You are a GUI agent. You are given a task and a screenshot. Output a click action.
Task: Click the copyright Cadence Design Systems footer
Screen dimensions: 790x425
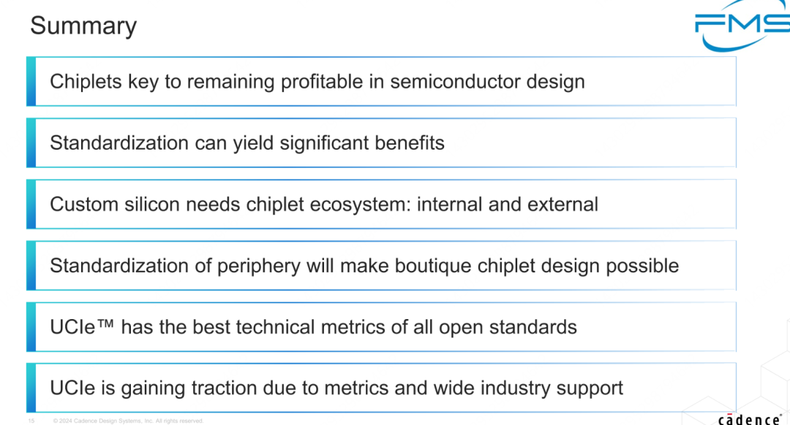coord(128,421)
